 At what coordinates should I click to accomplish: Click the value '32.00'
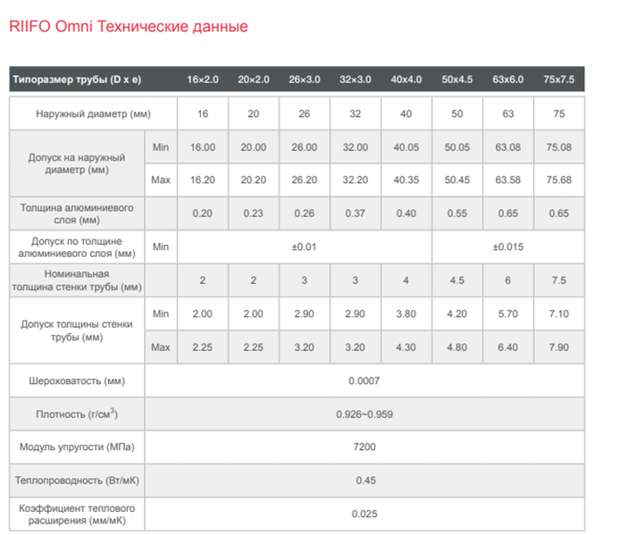pos(355,147)
